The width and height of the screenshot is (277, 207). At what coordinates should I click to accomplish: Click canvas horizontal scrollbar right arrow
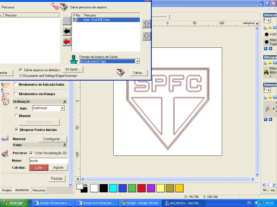tap(252, 179)
